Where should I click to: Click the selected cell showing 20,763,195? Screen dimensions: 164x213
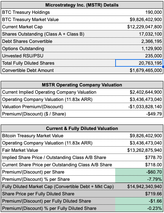(139, 63)
